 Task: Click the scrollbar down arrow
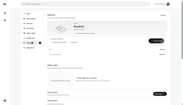pos(182,104)
